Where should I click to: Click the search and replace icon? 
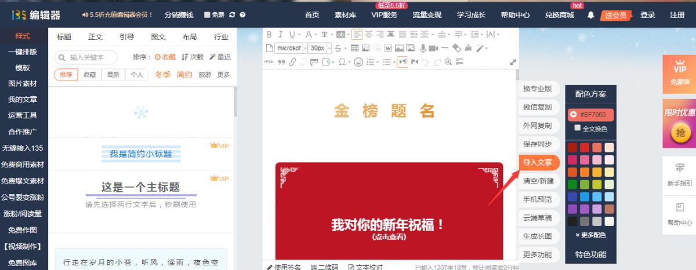pos(448,62)
